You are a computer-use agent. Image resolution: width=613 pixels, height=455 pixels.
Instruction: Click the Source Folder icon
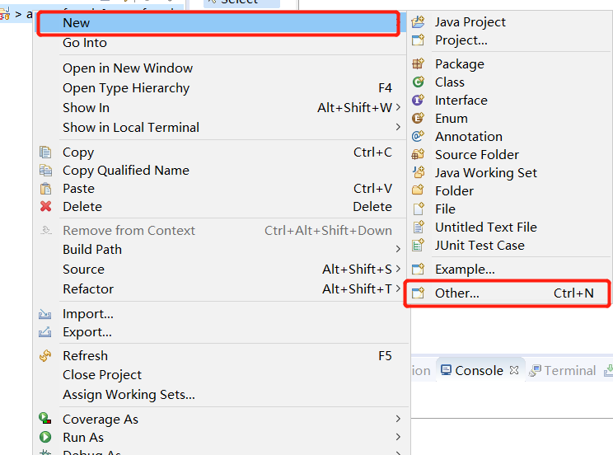coord(419,155)
